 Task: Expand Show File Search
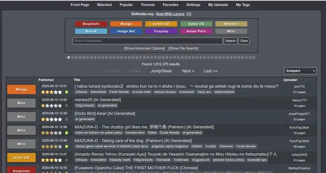tap(183, 48)
